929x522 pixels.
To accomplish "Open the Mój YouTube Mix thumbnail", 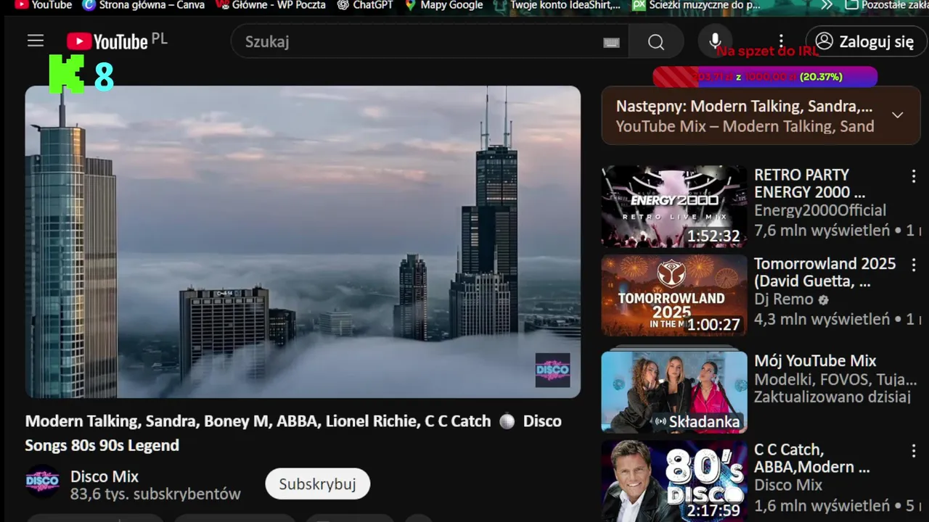I will (x=674, y=392).
